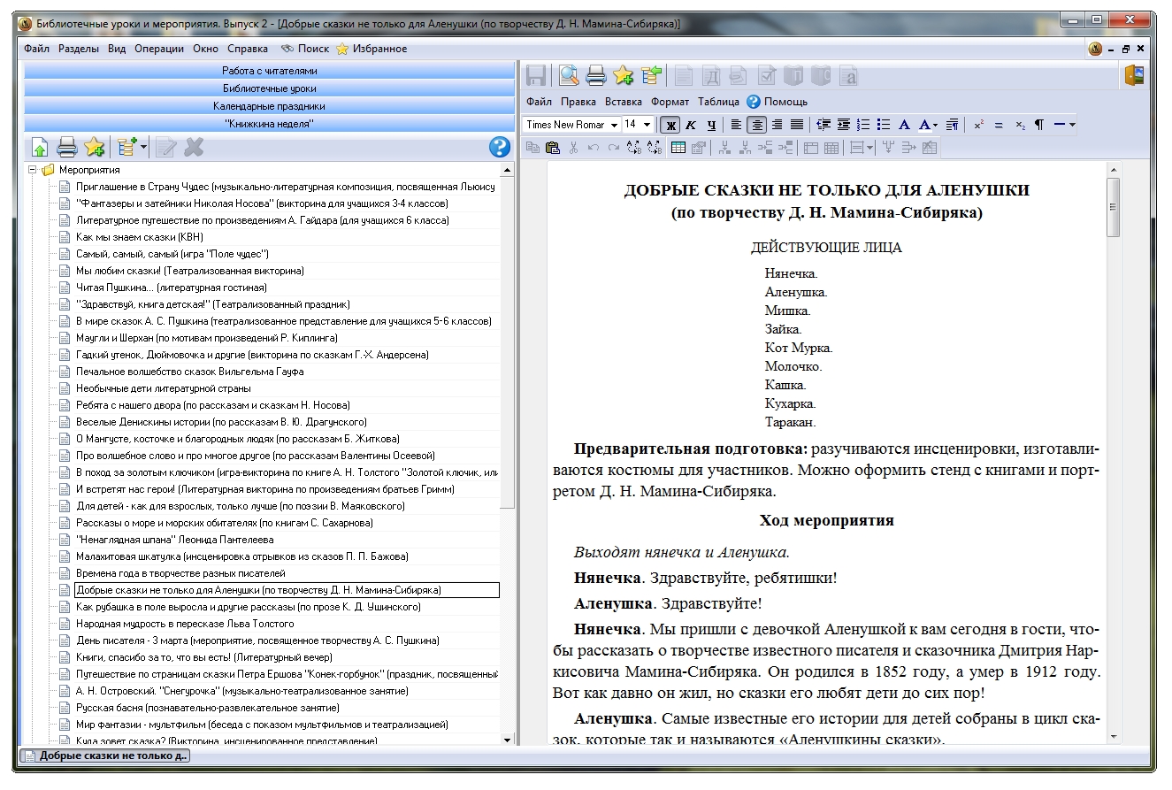Click the add-tree-item icon in the left panel toolbar

point(127,147)
